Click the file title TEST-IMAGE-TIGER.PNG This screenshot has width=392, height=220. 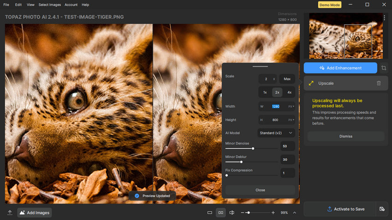[94, 17]
